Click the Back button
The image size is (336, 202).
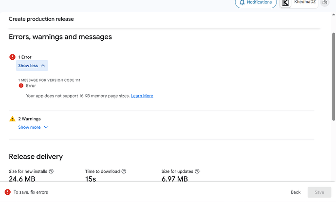pyautogui.click(x=296, y=192)
